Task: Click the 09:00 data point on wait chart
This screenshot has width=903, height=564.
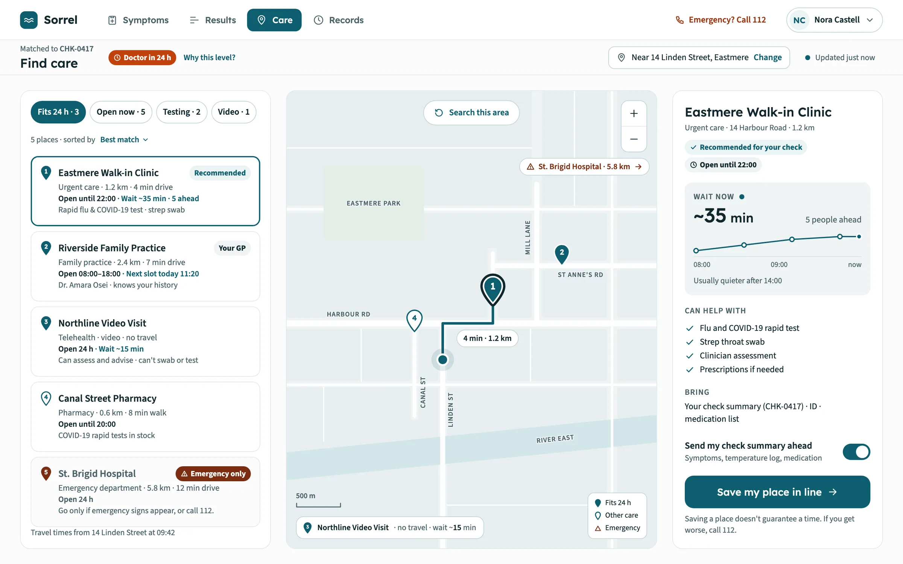Action: [x=792, y=239]
